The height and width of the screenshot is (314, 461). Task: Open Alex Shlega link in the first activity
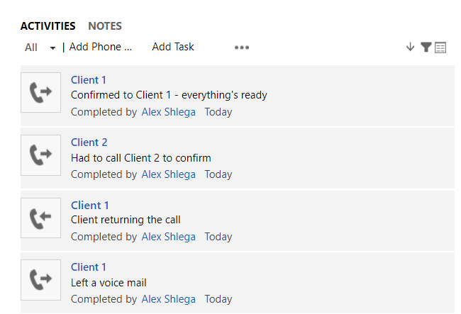point(169,112)
